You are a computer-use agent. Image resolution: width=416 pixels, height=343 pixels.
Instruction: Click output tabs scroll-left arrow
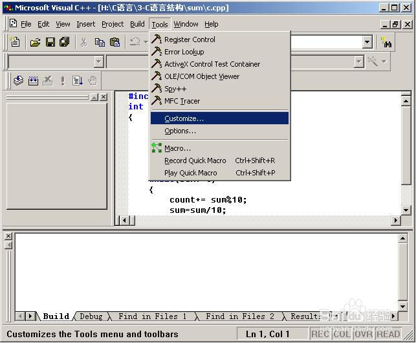click(x=20, y=316)
